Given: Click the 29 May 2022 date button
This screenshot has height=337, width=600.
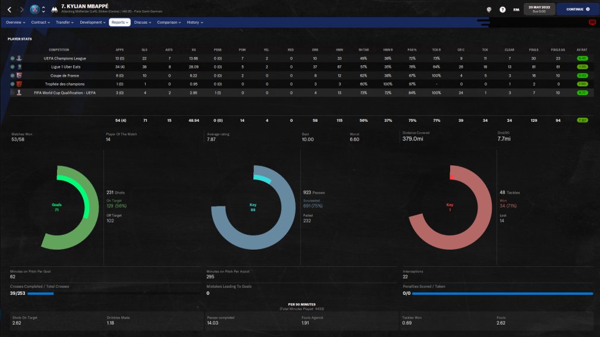Looking at the screenshot, I should click(539, 9).
